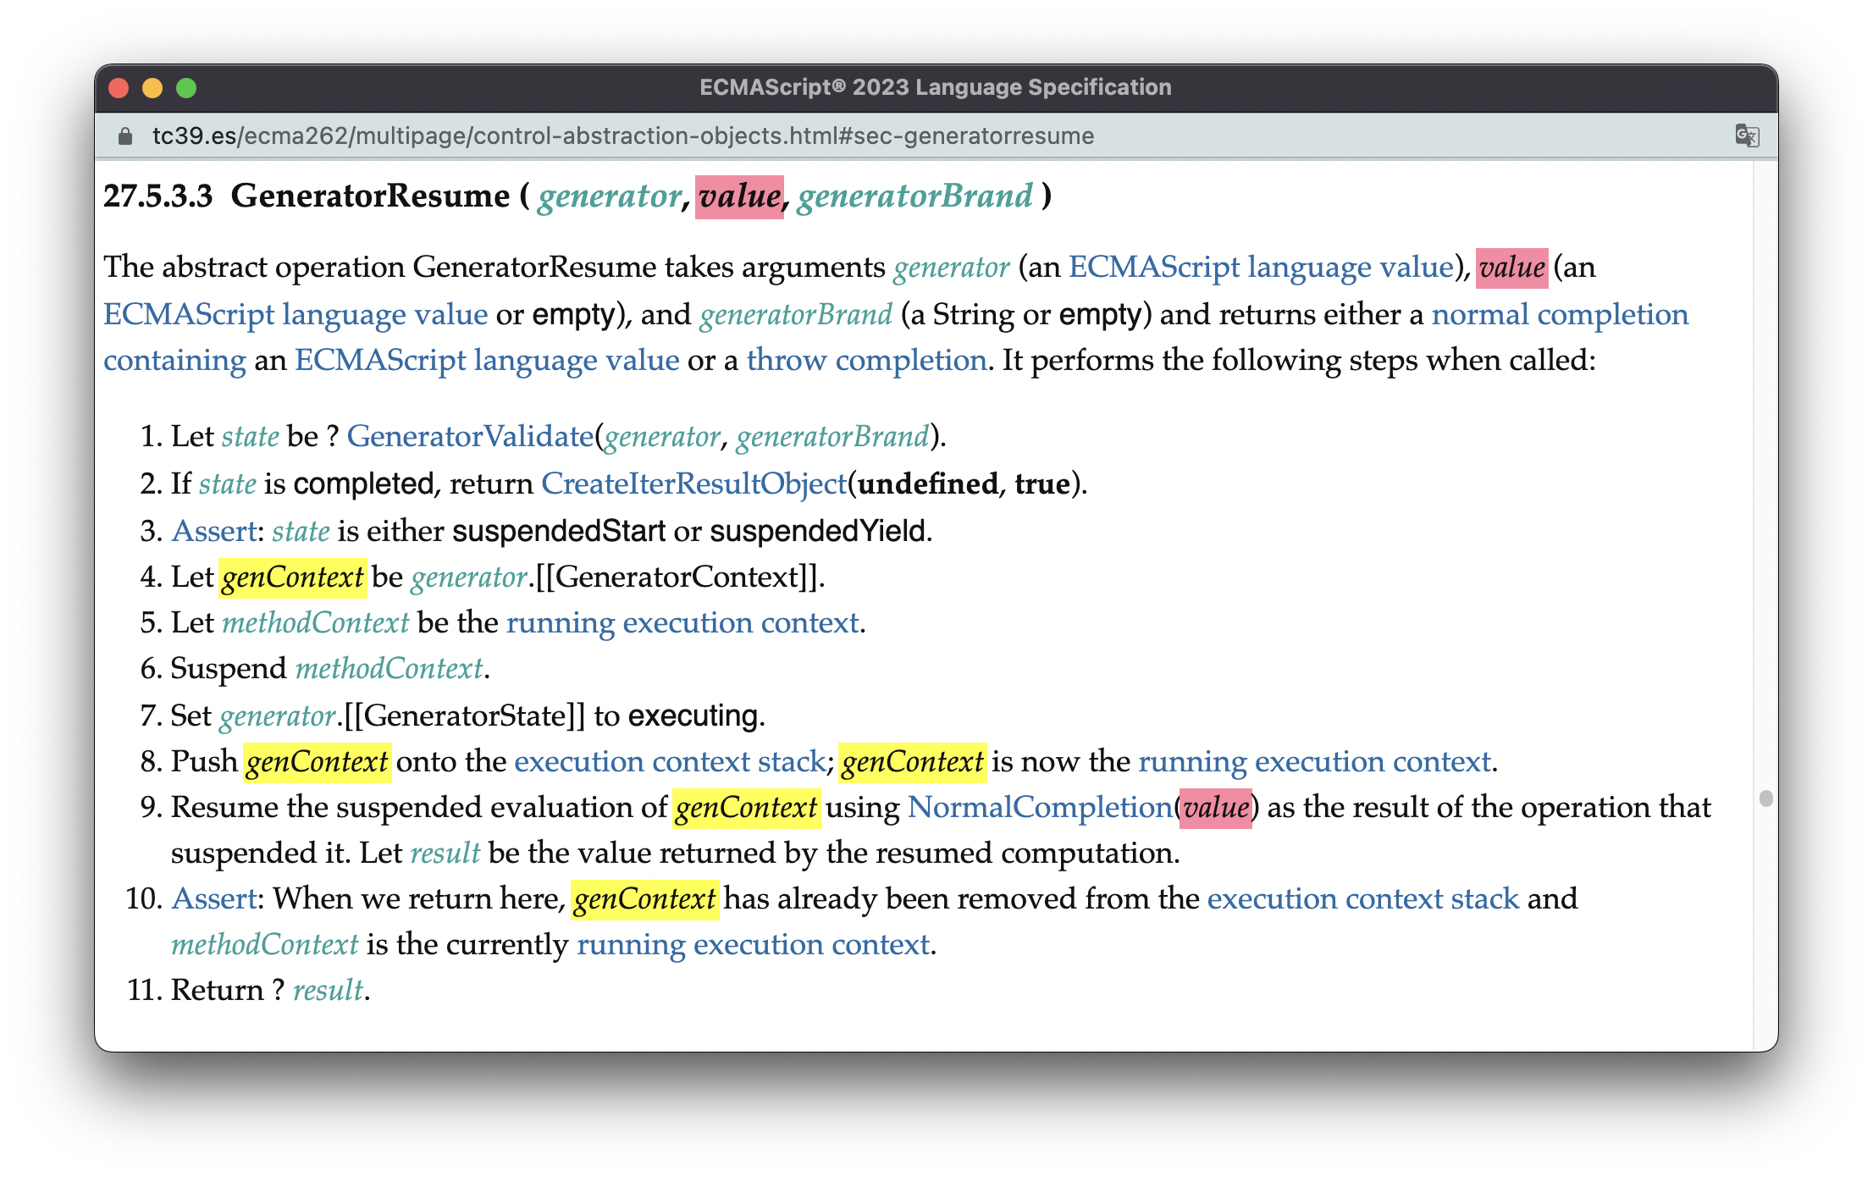
Task: Click 'methodContext' variable in step 5
Action: pyautogui.click(x=316, y=623)
